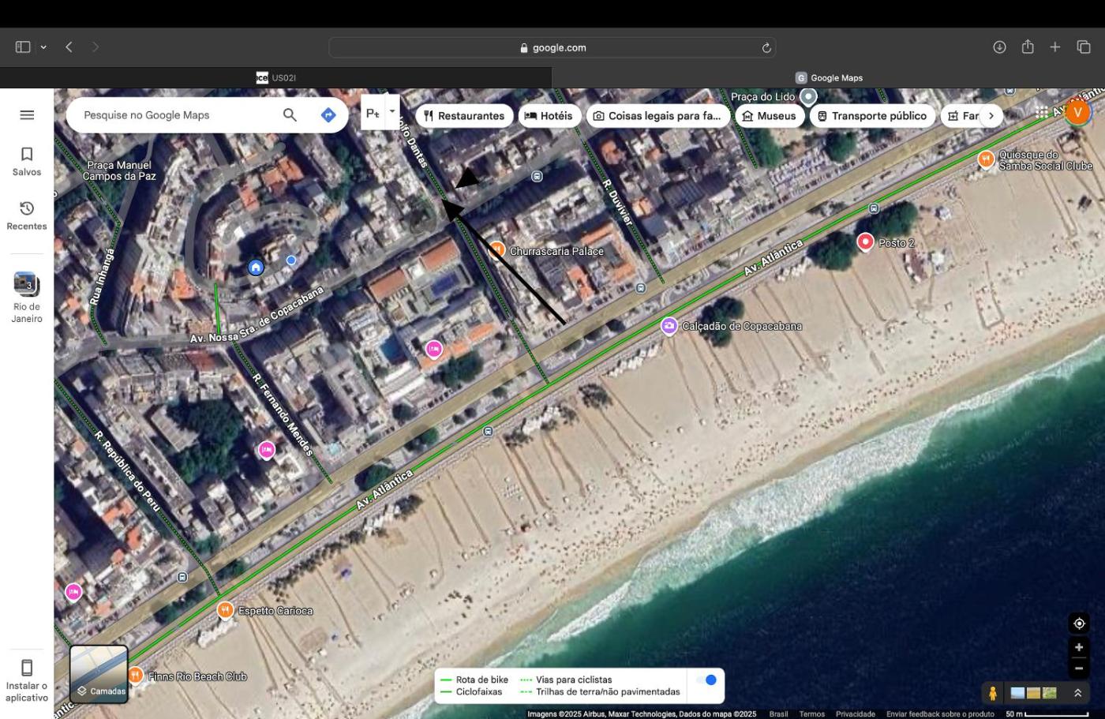This screenshot has width=1105, height=719.
Task: Toggle the bike layer legend switch
Action: (x=706, y=680)
